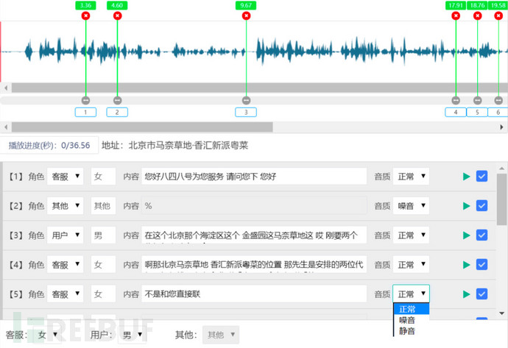Uncheck the checkbox for row 1
508x348 pixels.
point(482,177)
